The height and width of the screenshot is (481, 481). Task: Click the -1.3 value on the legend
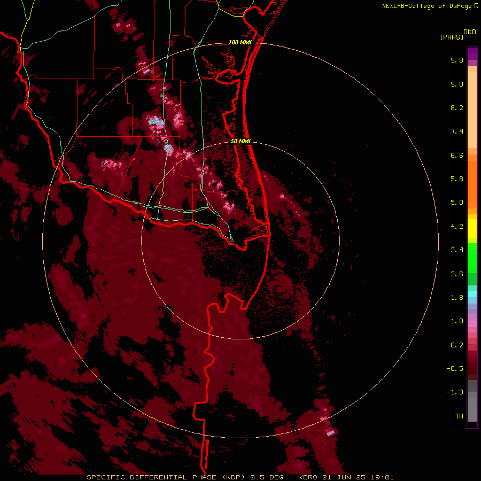tap(455, 392)
